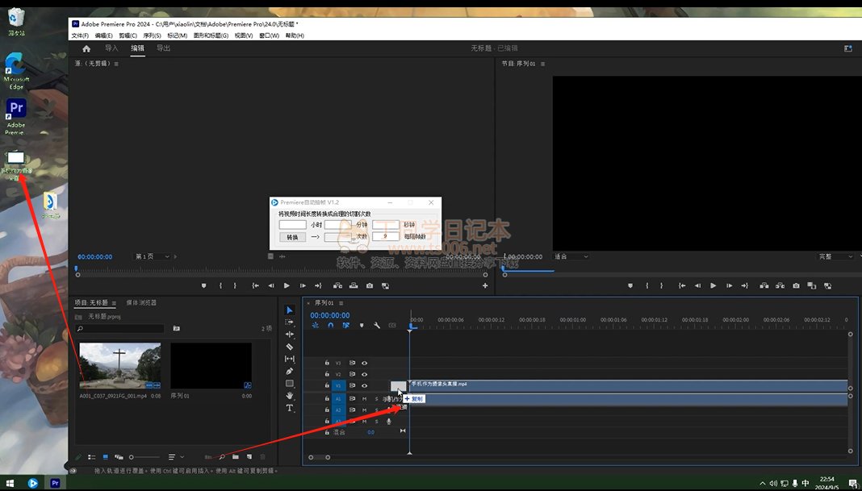Open the 第1页 page dropdown in Source monitor
This screenshot has width=862, height=491.
tap(153, 256)
